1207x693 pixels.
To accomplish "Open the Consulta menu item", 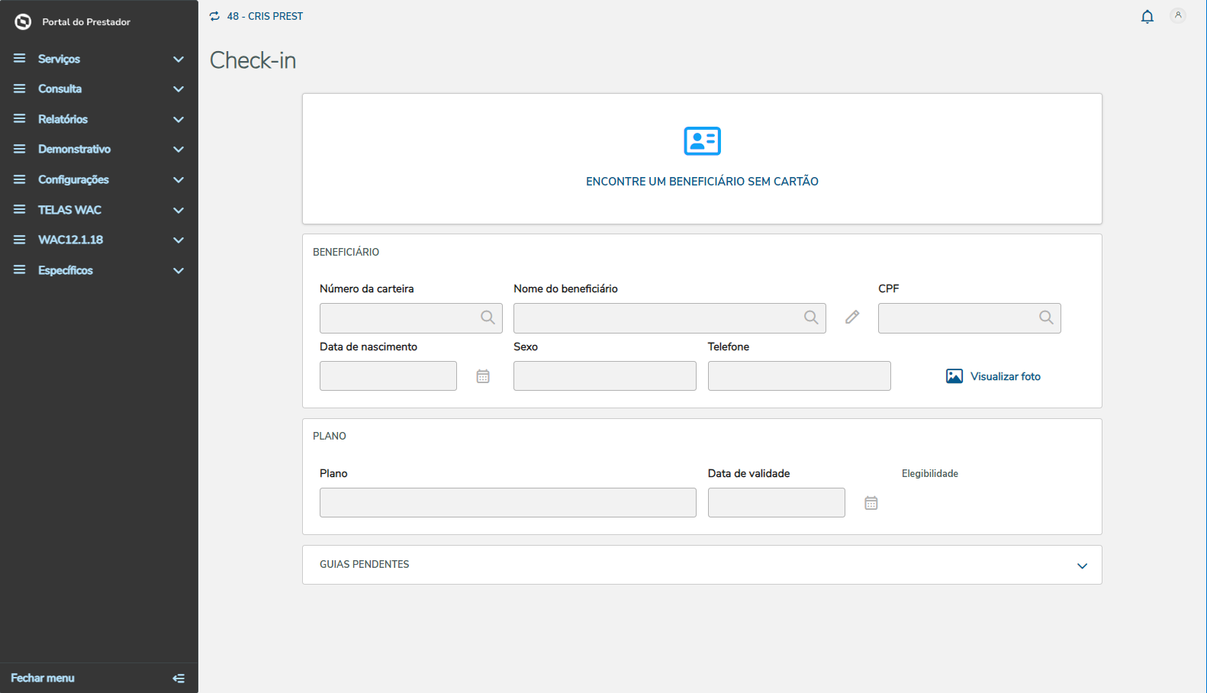I will pos(60,89).
